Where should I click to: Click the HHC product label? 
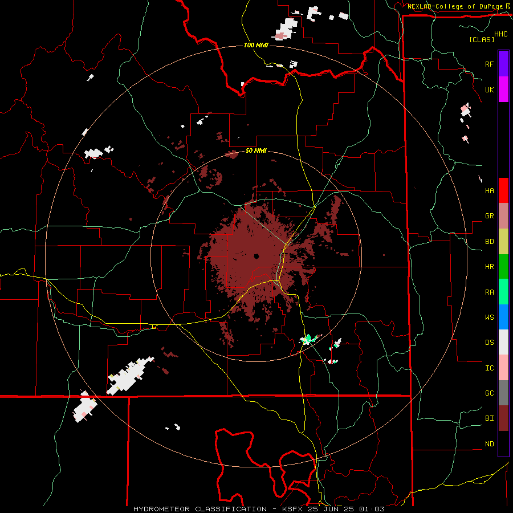click(501, 34)
